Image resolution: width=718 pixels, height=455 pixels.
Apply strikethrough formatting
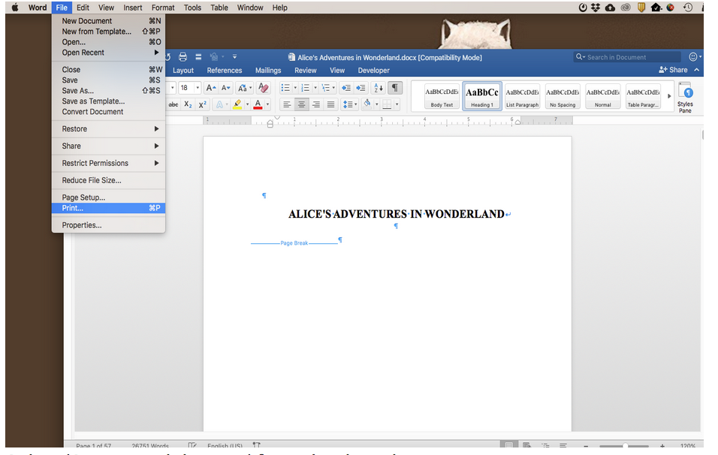[x=173, y=105]
